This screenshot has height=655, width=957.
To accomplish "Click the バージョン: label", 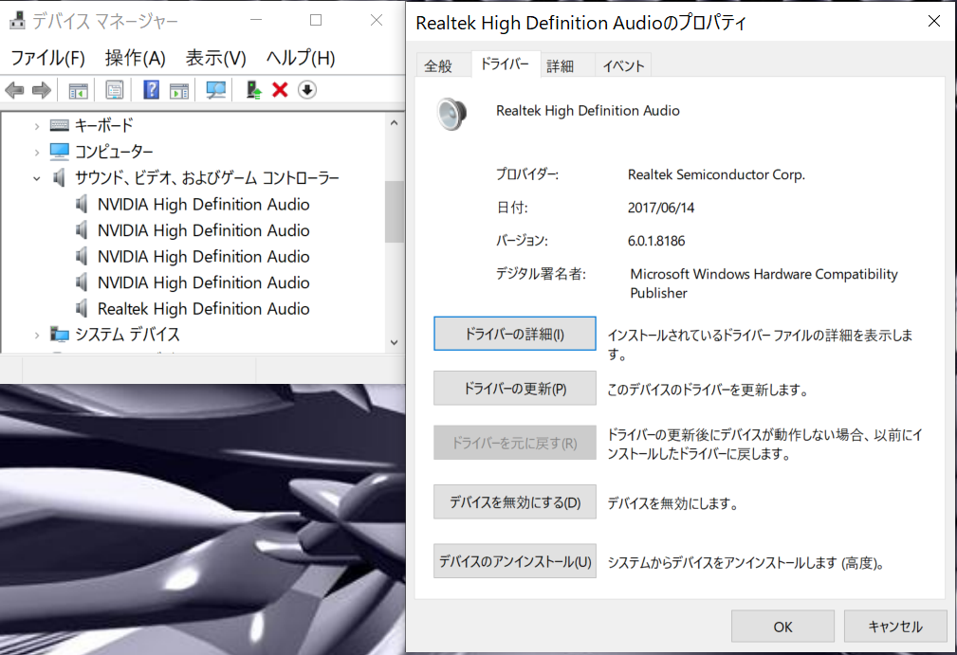I will point(522,240).
